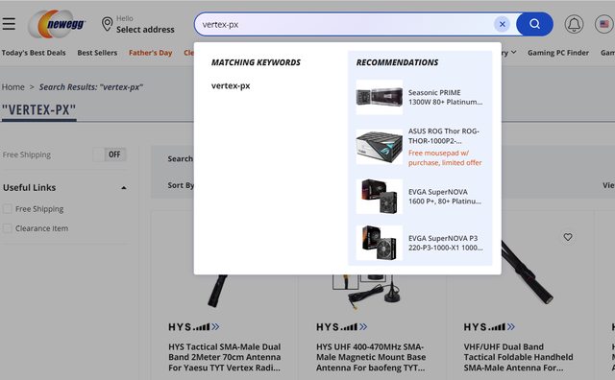
Task: Collapse the Useful Links section
Action: 124,188
